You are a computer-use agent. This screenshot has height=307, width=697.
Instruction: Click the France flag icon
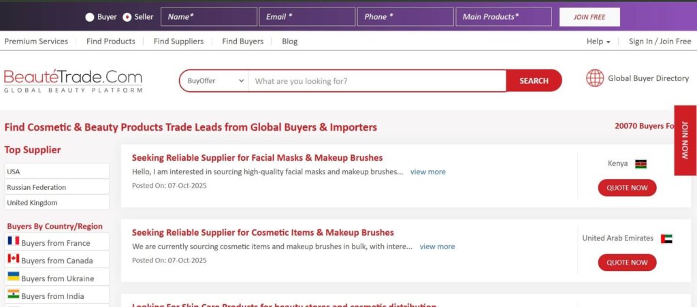click(13, 242)
